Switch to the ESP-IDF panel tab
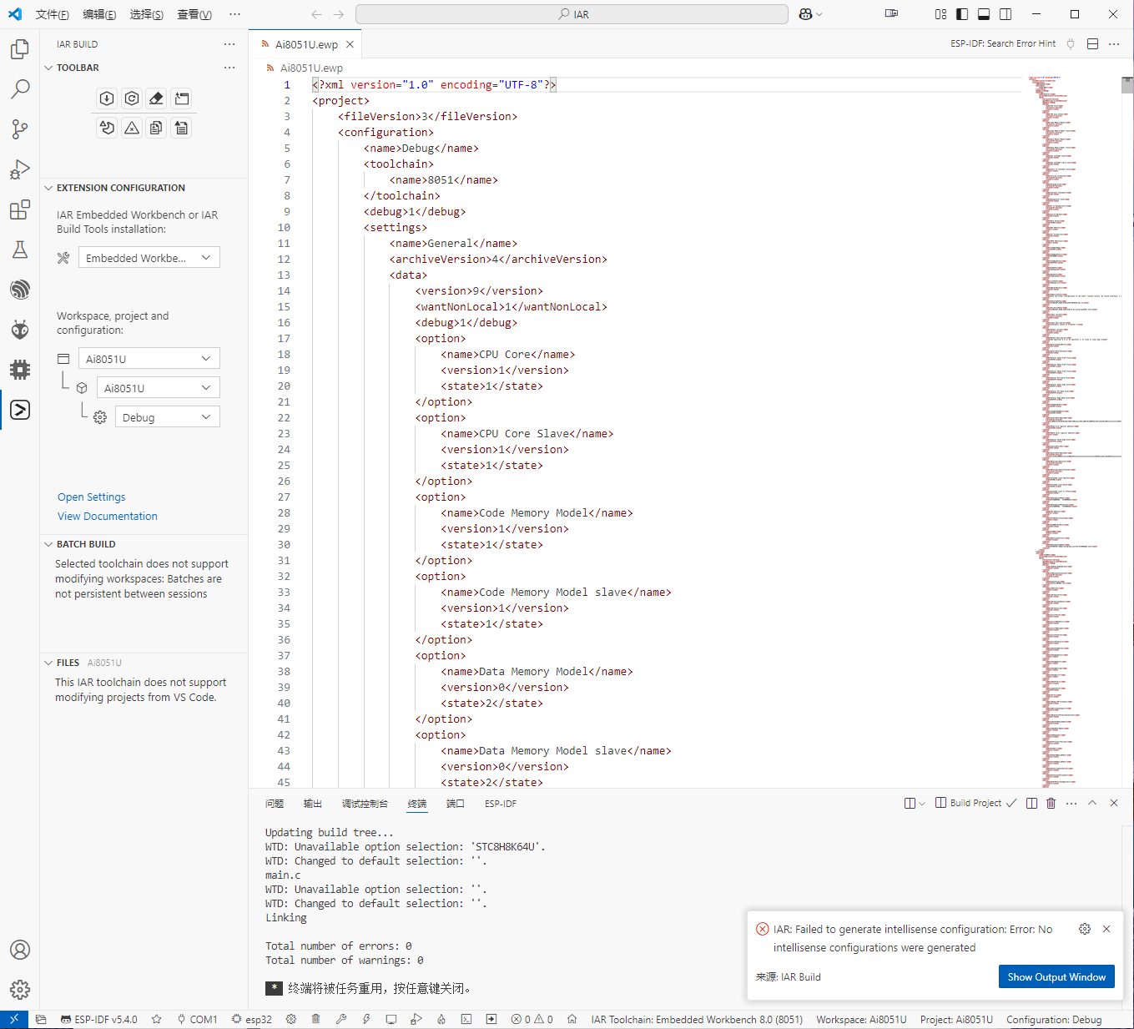The height and width of the screenshot is (1029, 1134). pyautogui.click(x=501, y=804)
